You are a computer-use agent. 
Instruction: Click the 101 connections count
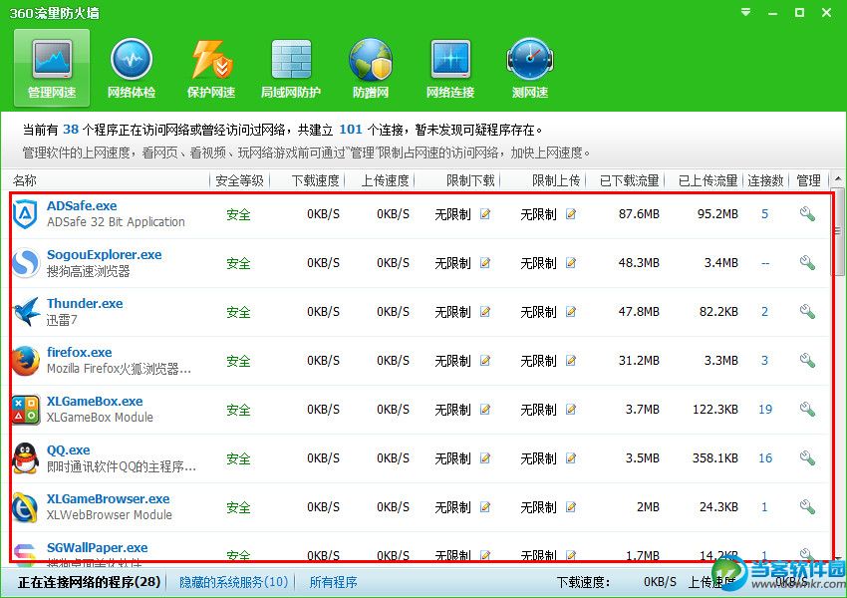pos(351,130)
